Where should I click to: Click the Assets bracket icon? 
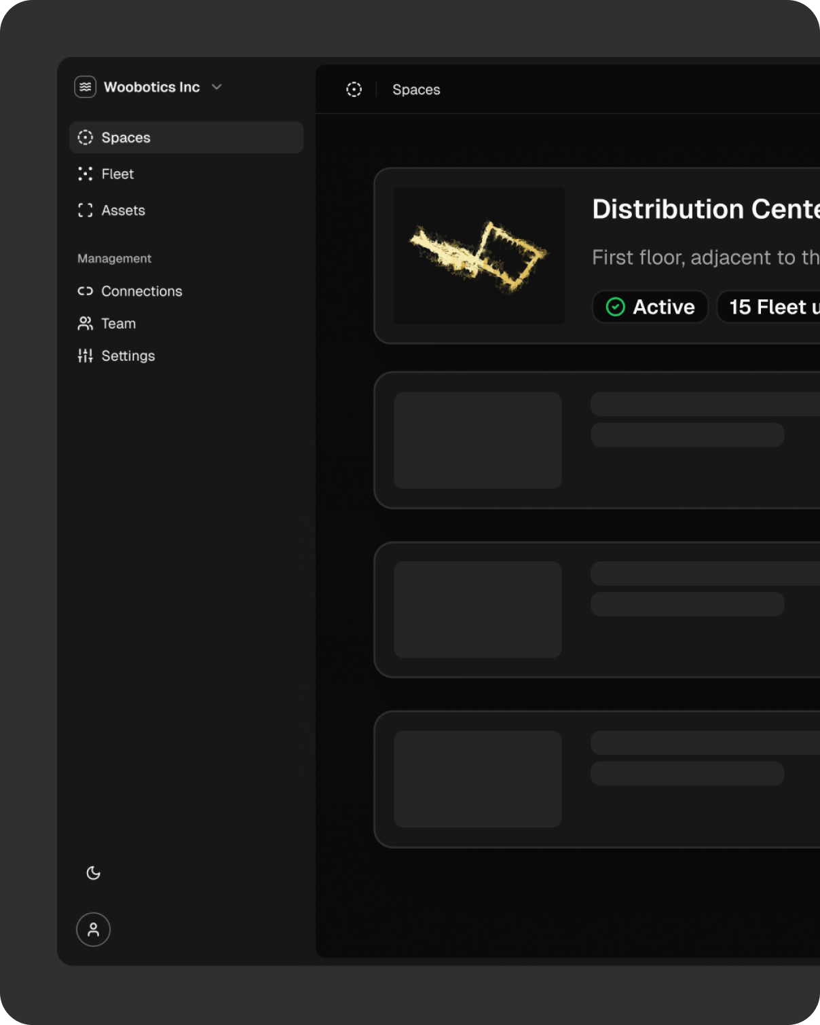click(86, 210)
